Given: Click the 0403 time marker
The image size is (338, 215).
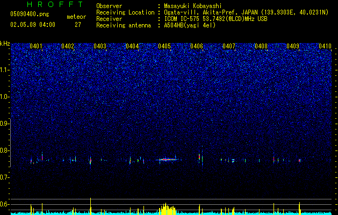Looking at the screenshot, I should coord(100,46).
